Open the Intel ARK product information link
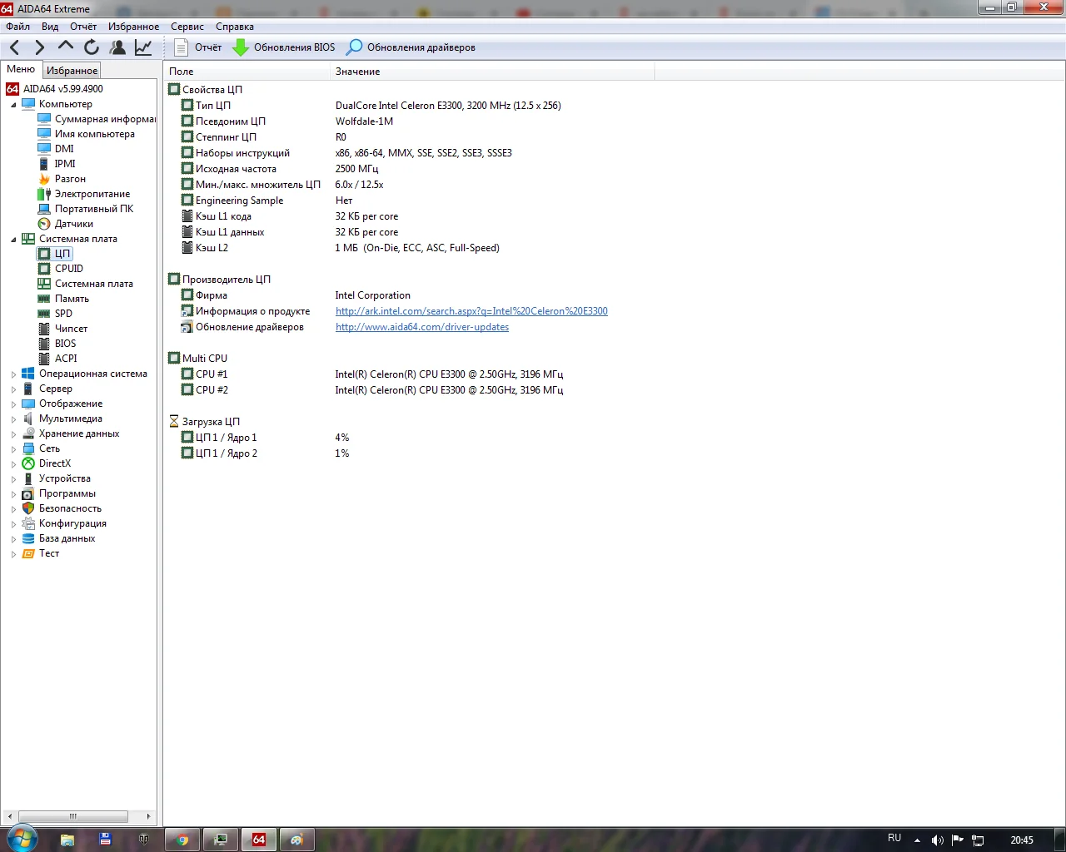This screenshot has height=852, width=1066. 471,311
